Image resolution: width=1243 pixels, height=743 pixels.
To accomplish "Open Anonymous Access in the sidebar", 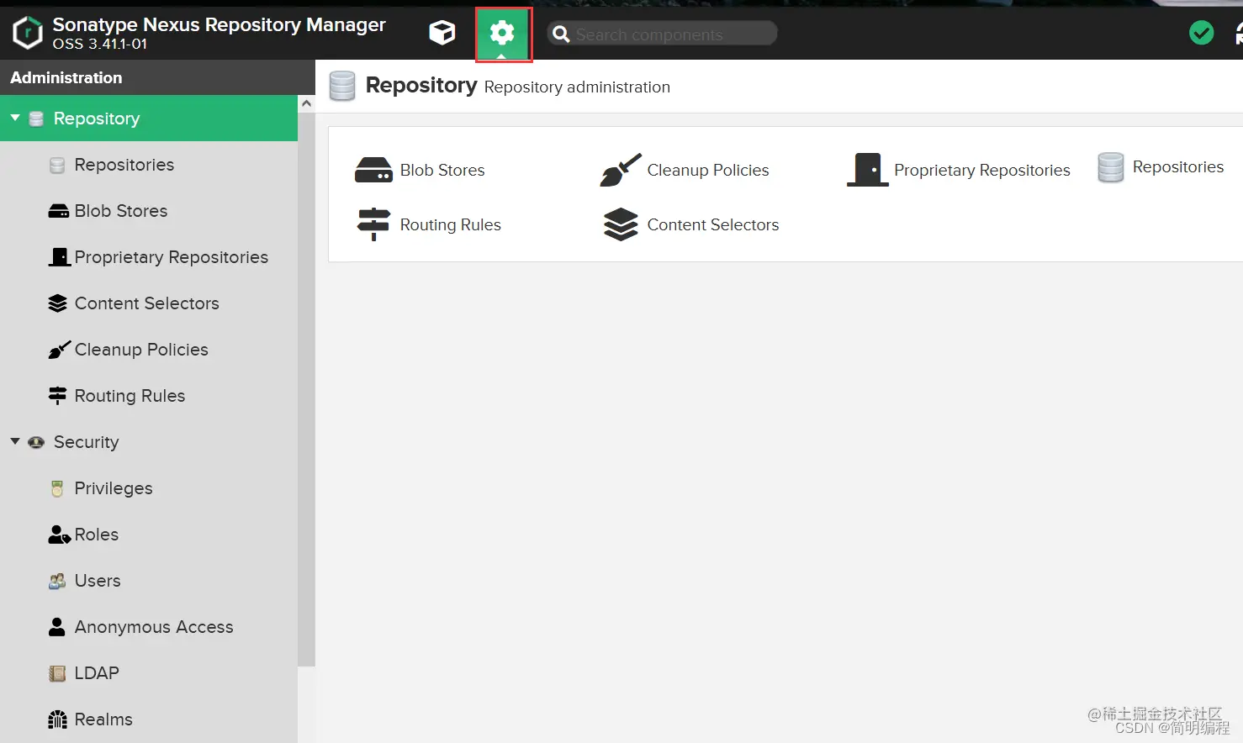I will (149, 627).
